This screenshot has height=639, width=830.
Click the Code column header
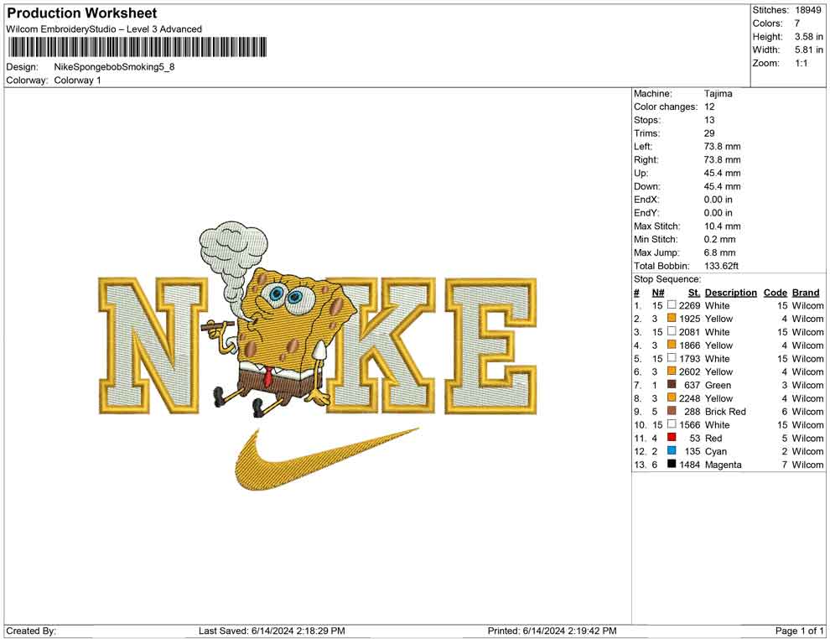[775, 293]
